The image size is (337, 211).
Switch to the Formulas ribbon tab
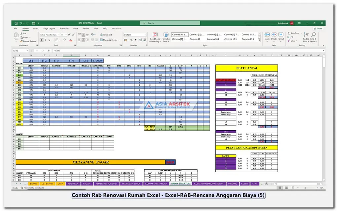point(64,28)
